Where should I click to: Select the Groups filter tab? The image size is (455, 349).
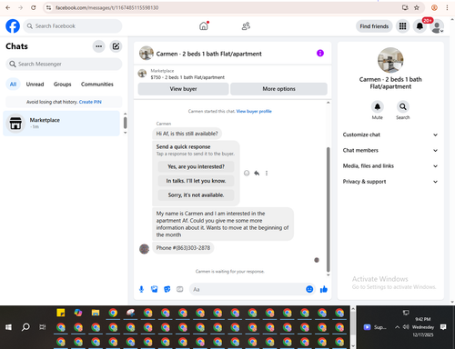[x=62, y=85]
